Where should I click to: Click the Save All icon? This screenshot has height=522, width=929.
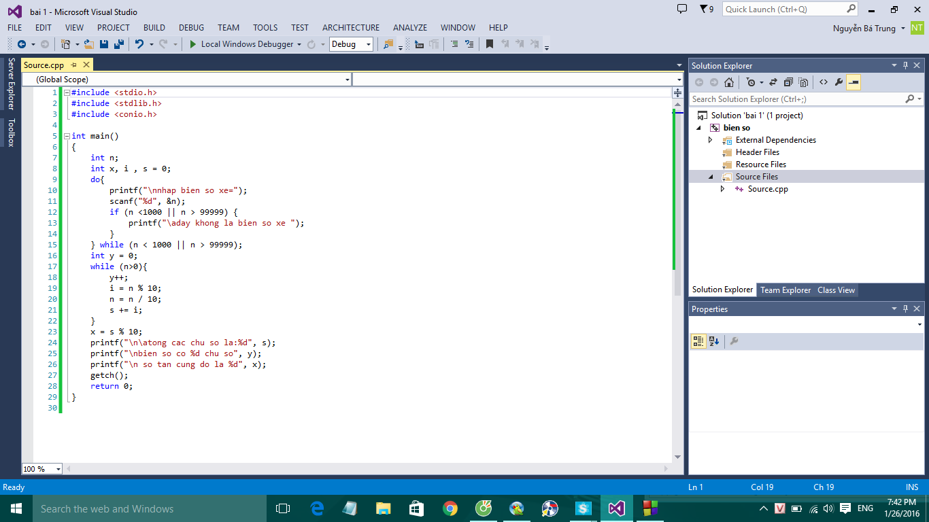pyautogui.click(x=120, y=43)
